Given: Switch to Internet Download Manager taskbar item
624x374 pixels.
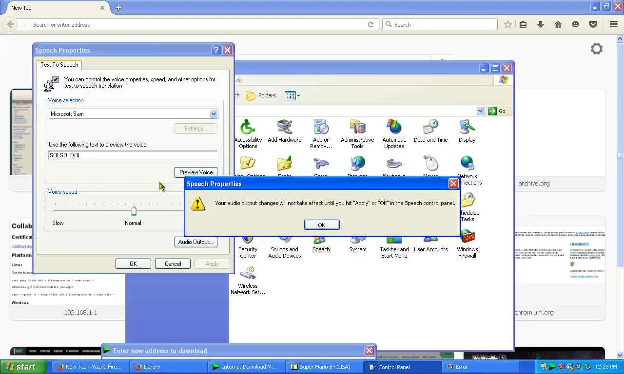Looking at the screenshot, I should click(246, 367).
